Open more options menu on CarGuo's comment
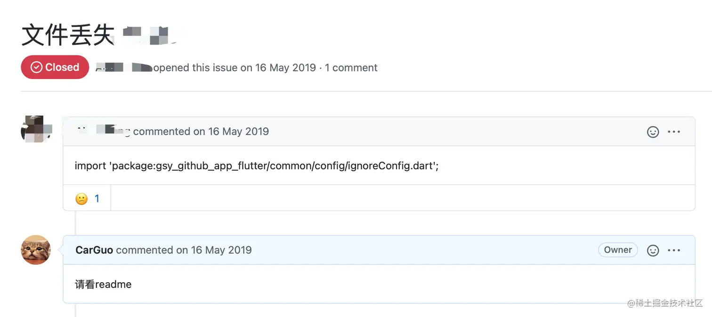Image resolution: width=712 pixels, height=317 pixels. (x=674, y=251)
